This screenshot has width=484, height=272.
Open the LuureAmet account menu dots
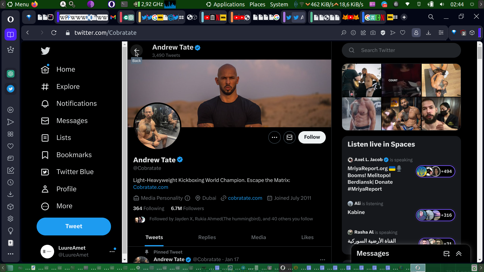tap(112, 251)
